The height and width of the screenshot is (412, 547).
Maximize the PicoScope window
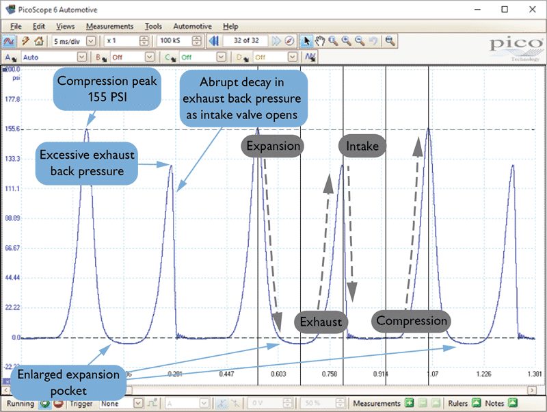(505, 10)
